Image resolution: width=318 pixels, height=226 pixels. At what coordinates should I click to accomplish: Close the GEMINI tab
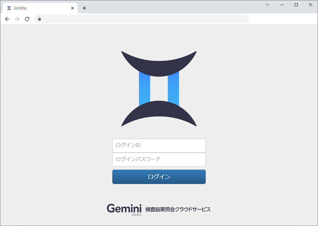click(72, 8)
